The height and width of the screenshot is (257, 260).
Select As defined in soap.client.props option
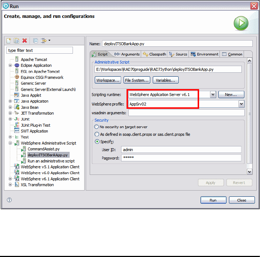97,134
